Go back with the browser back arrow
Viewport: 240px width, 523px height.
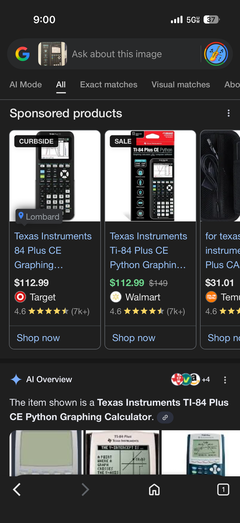(x=17, y=489)
